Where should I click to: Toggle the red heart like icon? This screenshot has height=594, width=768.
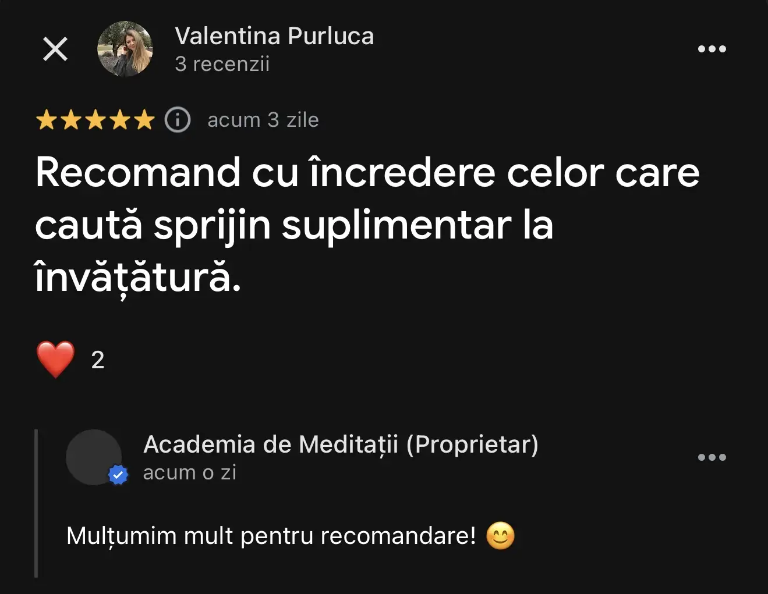(56, 360)
